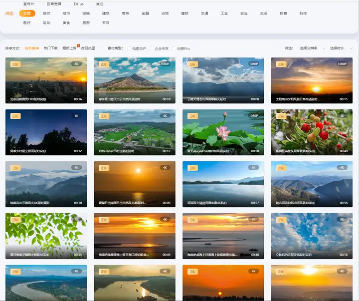
Task: Choose the 空镜 category
Action: tap(86, 13)
